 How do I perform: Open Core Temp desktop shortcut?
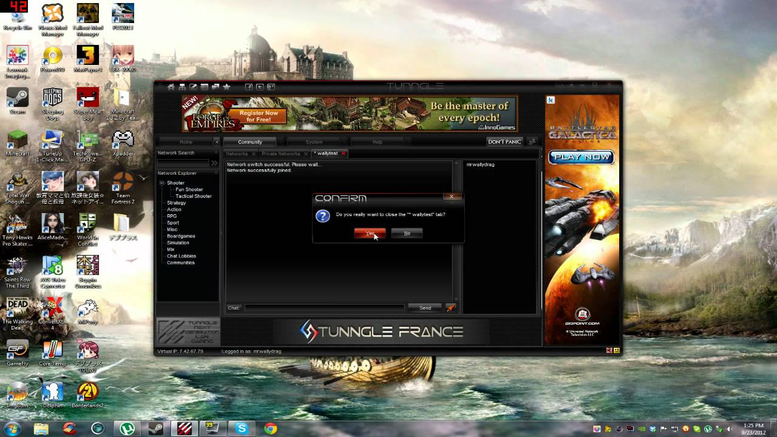click(52, 353)
